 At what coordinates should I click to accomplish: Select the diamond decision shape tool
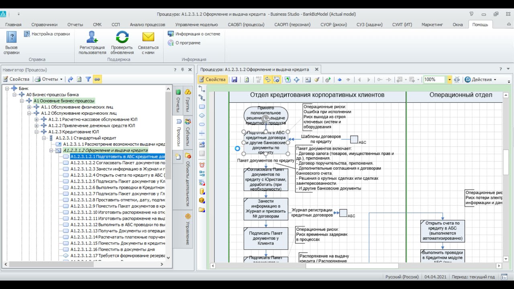[202, 116]
